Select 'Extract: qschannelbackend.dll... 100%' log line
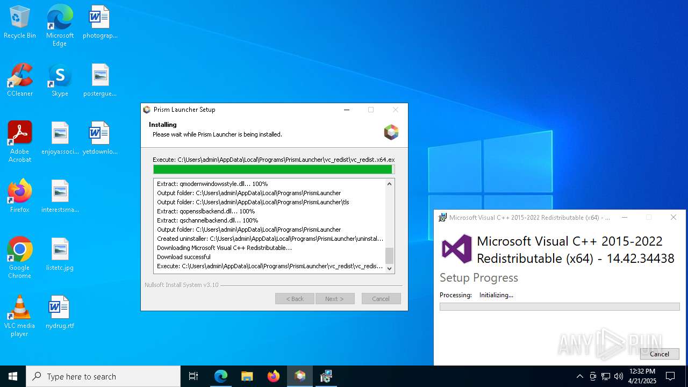 pyautogui.click(x=207, y=220)
